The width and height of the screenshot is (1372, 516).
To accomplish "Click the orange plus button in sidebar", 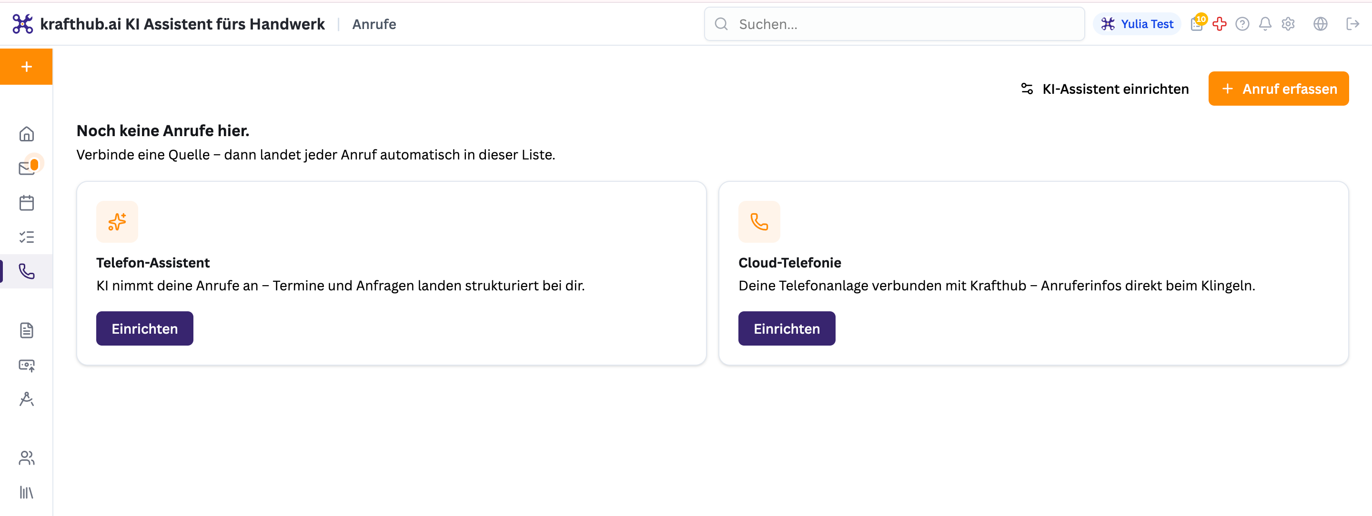I will [26, 67].
